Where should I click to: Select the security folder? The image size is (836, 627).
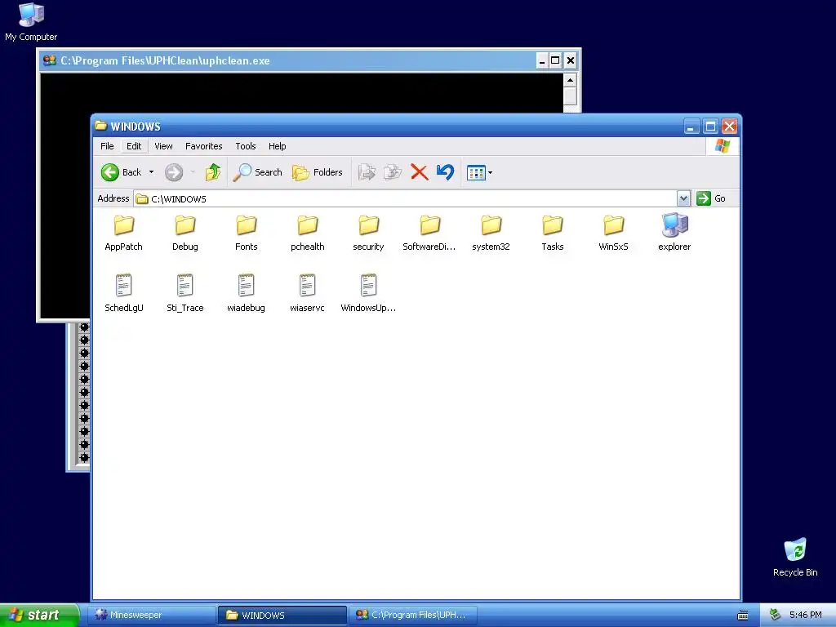pos(368,233)
